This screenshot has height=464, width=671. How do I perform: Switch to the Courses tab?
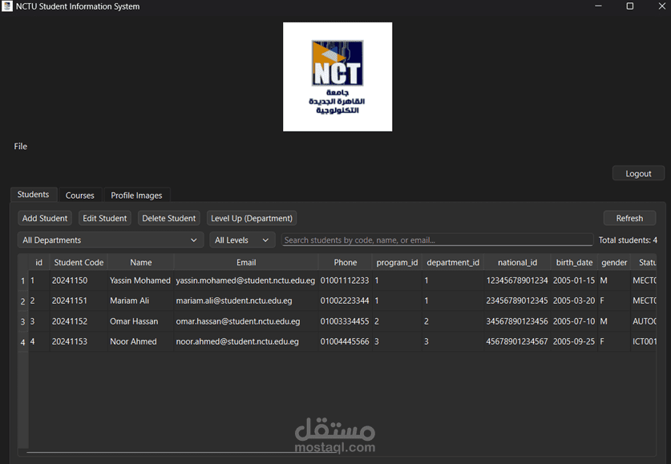tap(80, 195)
